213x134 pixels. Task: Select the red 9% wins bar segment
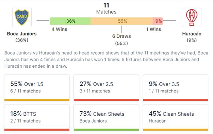[158, 21]
